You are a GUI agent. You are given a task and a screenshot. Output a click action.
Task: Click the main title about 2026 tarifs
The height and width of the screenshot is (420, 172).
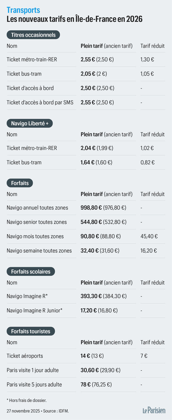[x=74, y=19]
